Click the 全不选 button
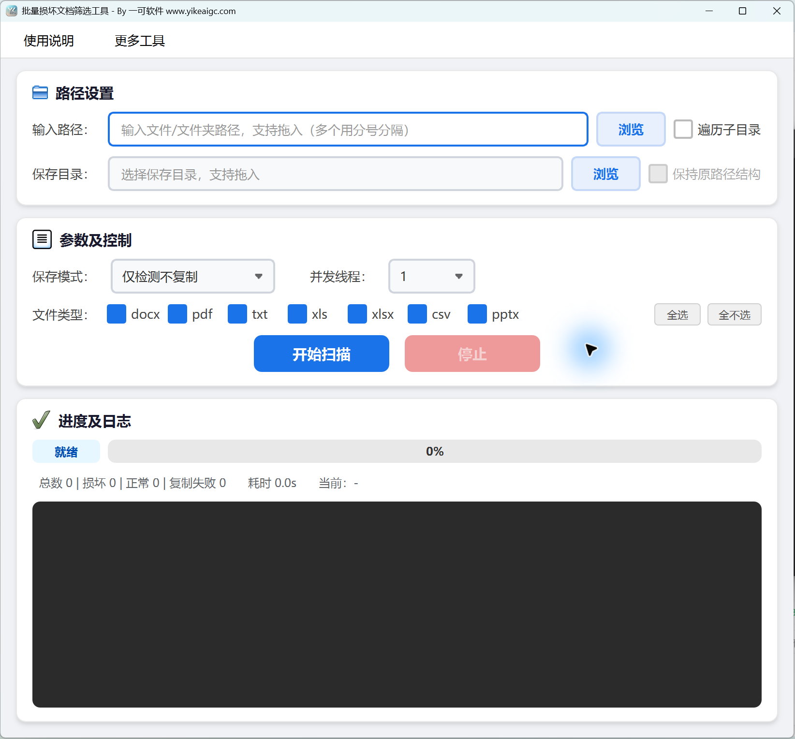This screenshot has height=739, width=795. (x=735, y=315)
